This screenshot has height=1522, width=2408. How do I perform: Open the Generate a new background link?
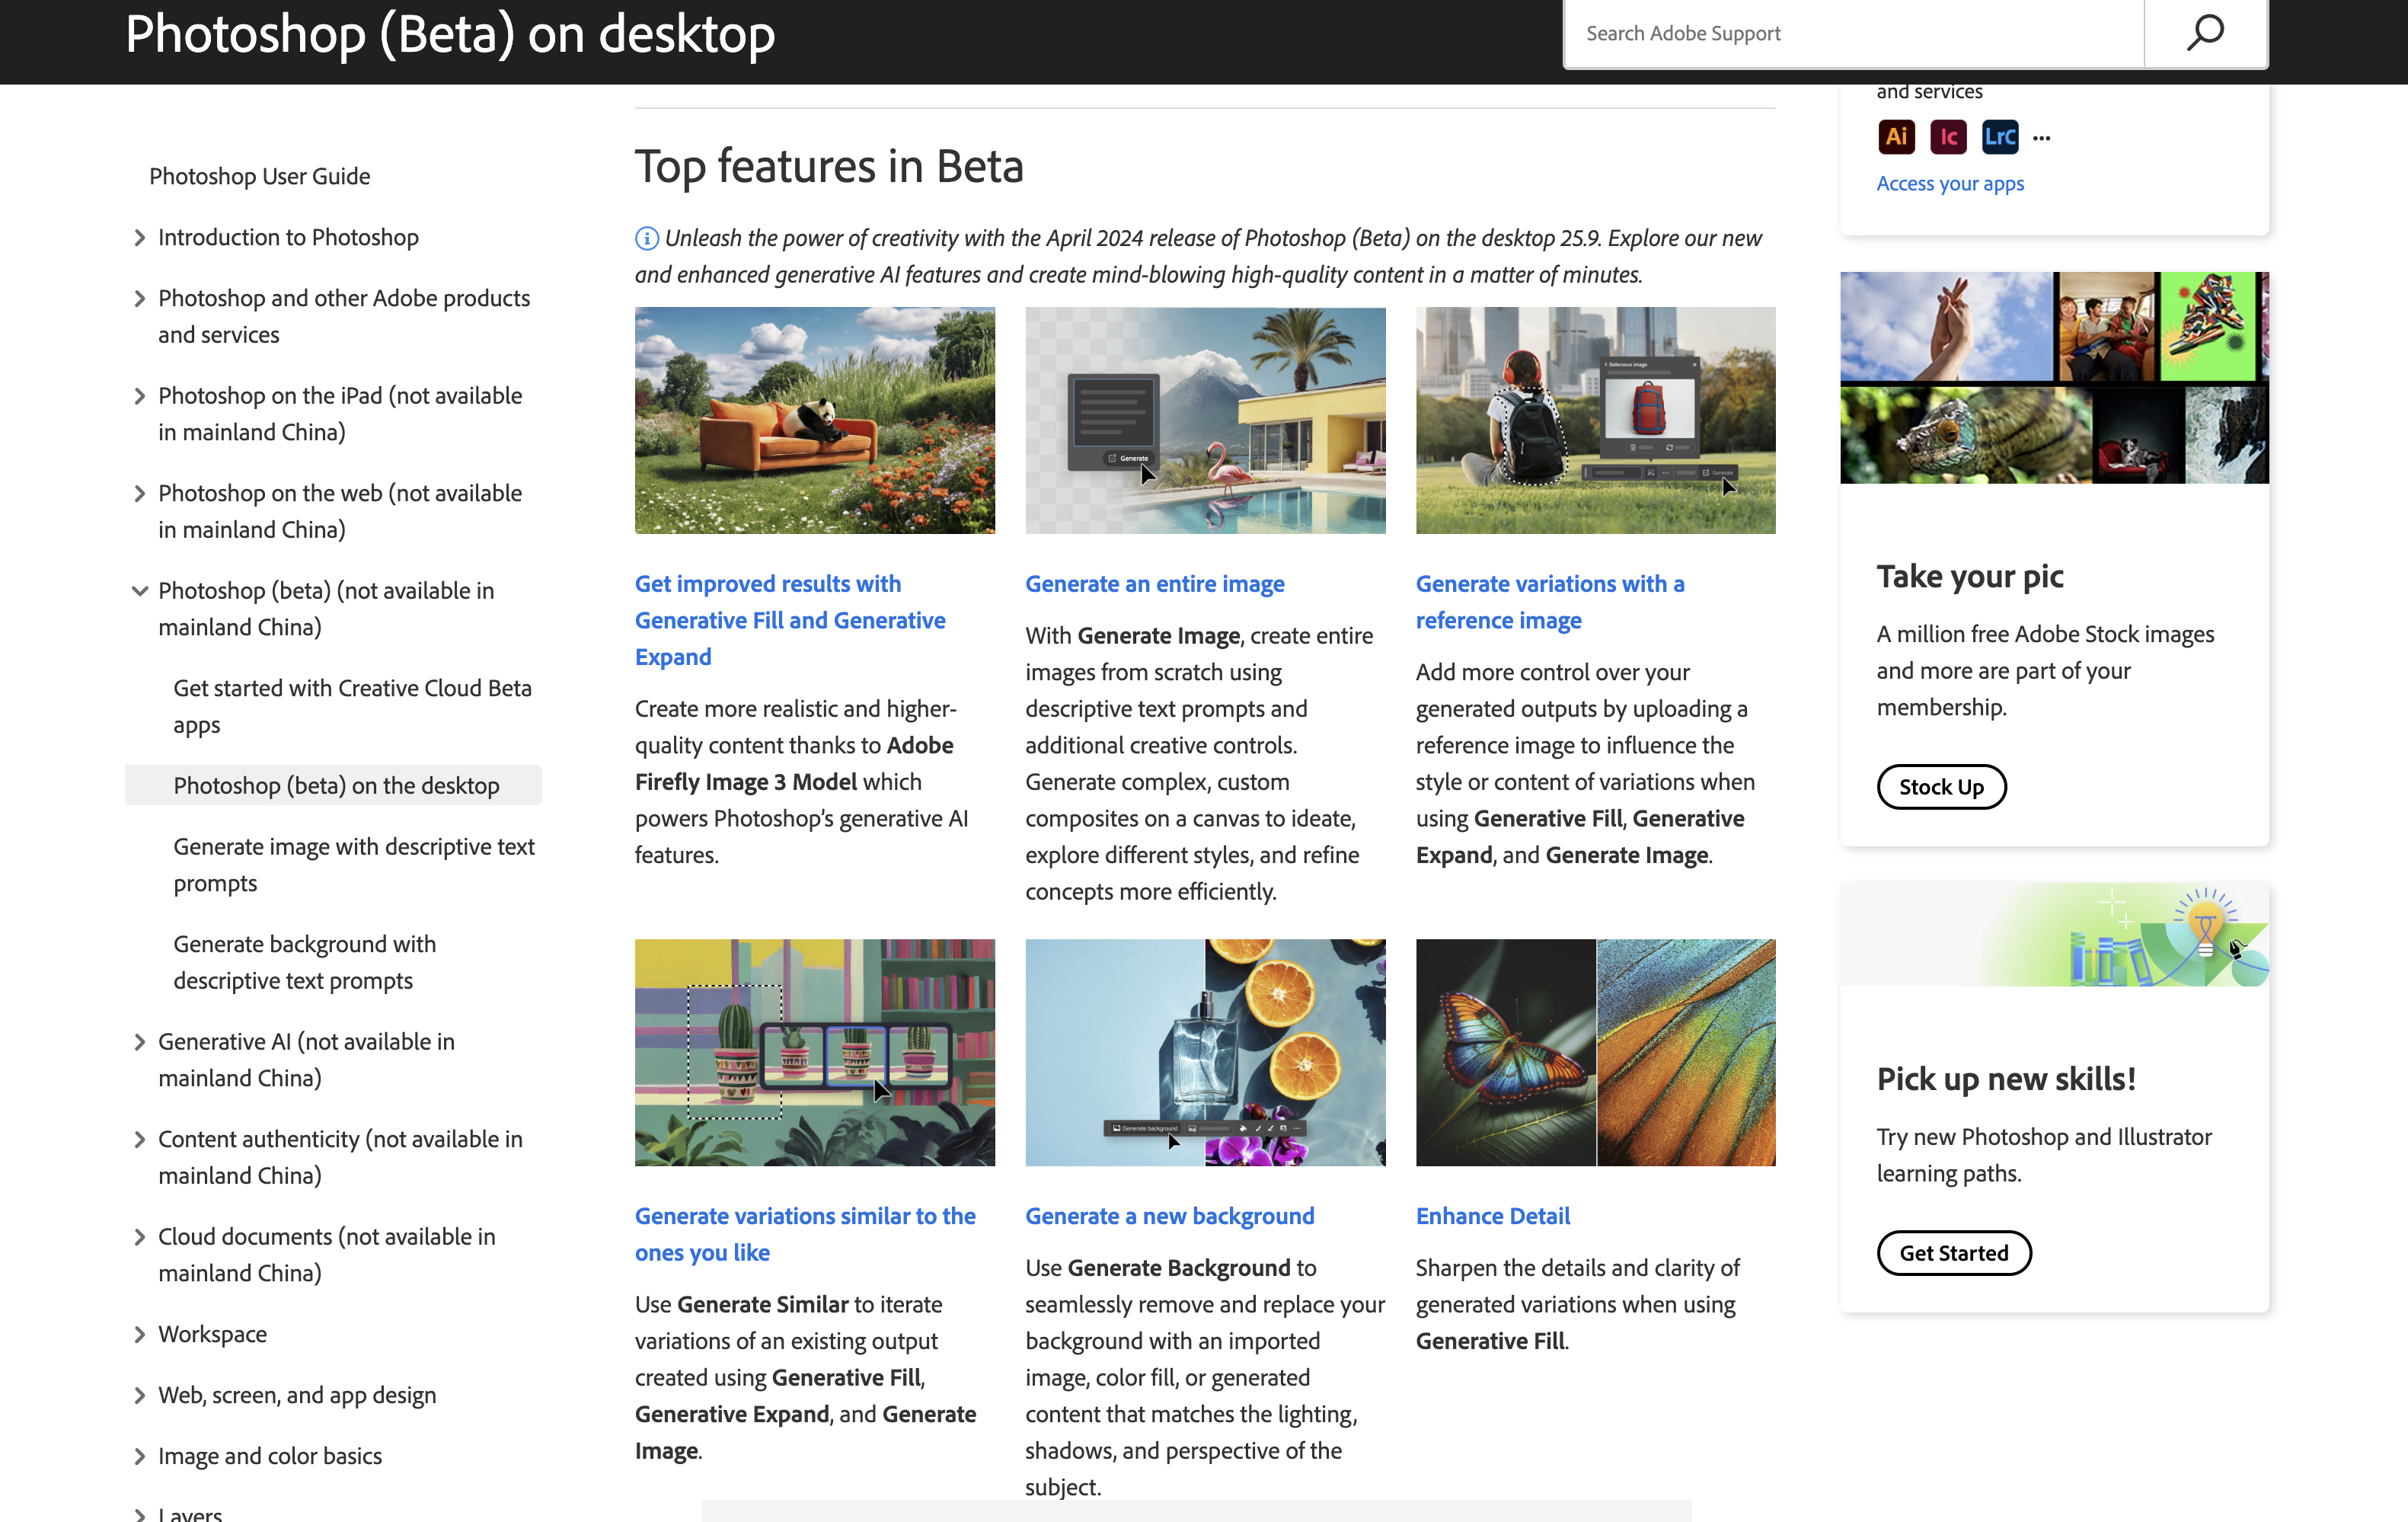(x=1170, y=1216)
